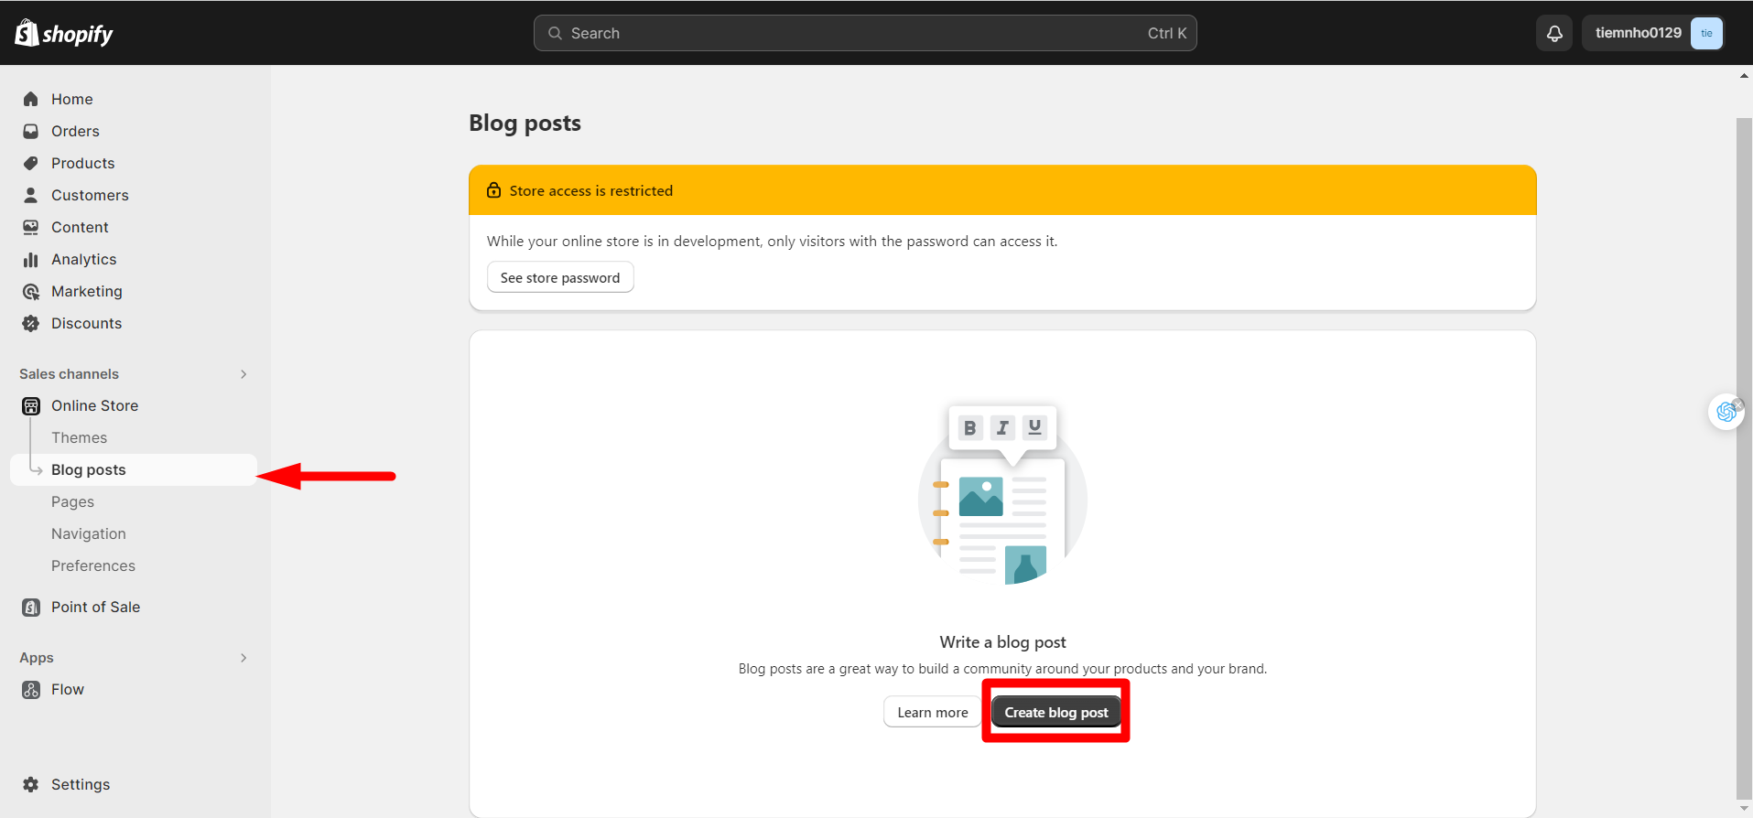Click the Shopify logo

64,34
